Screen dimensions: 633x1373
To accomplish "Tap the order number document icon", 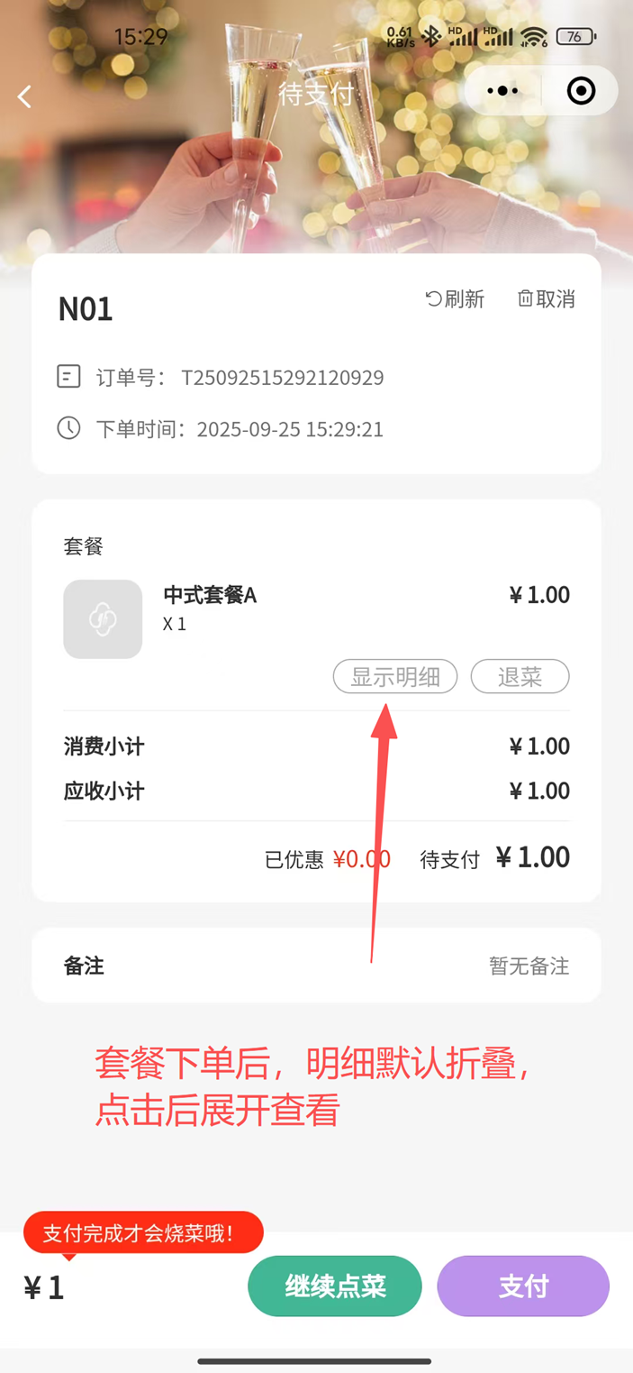I will pyautogui.click(x=69, y=377).
